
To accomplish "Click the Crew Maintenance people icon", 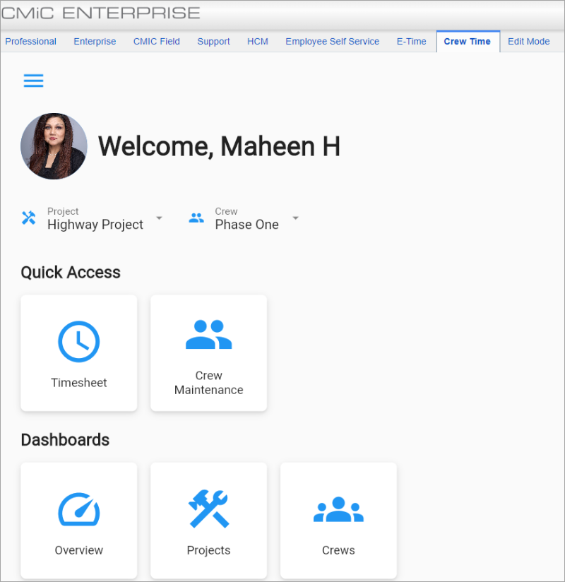I will 208,334.
